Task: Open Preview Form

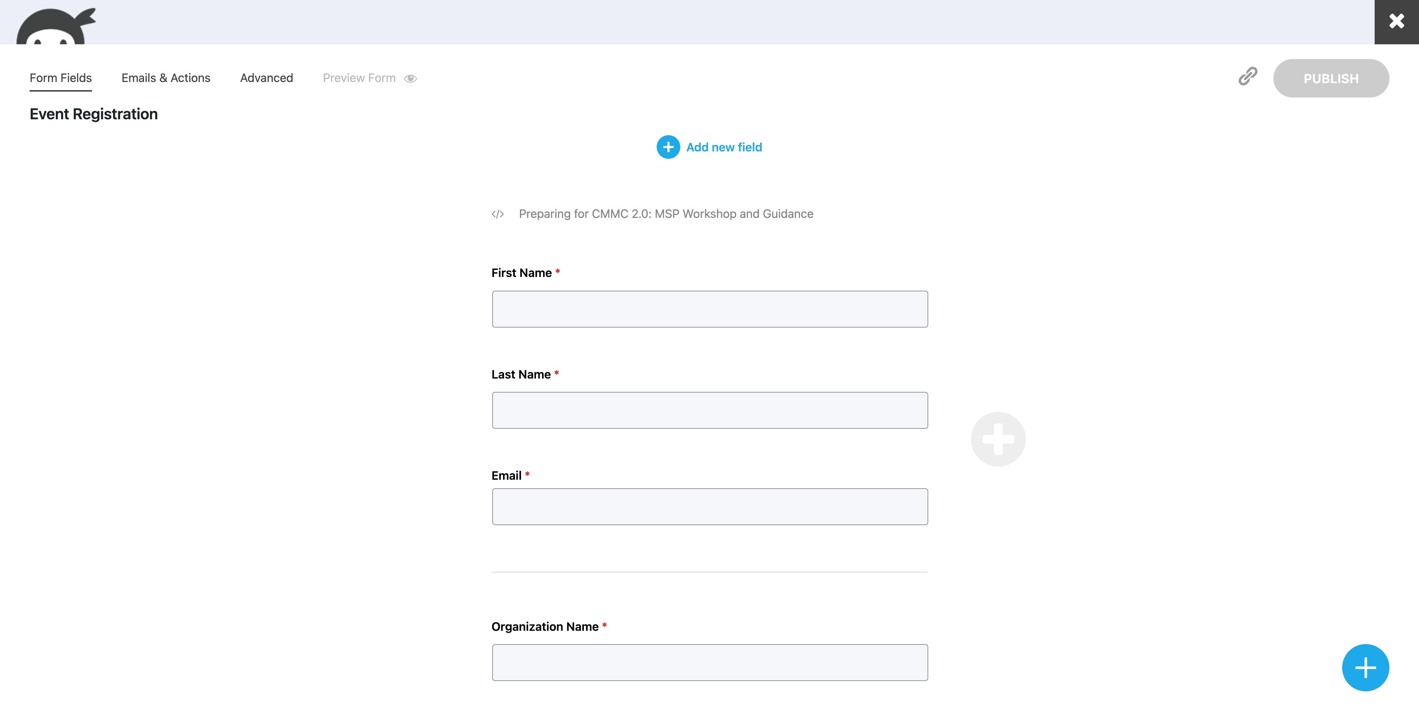Action: (x=359, y=78)
